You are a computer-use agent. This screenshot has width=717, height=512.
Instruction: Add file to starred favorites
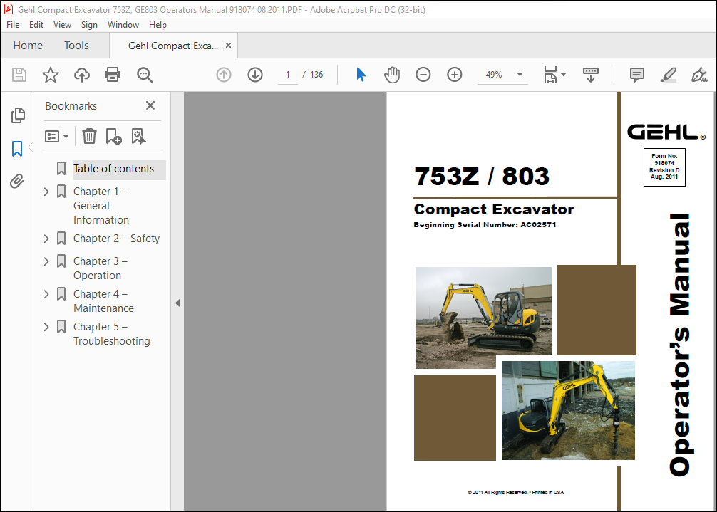51,75
